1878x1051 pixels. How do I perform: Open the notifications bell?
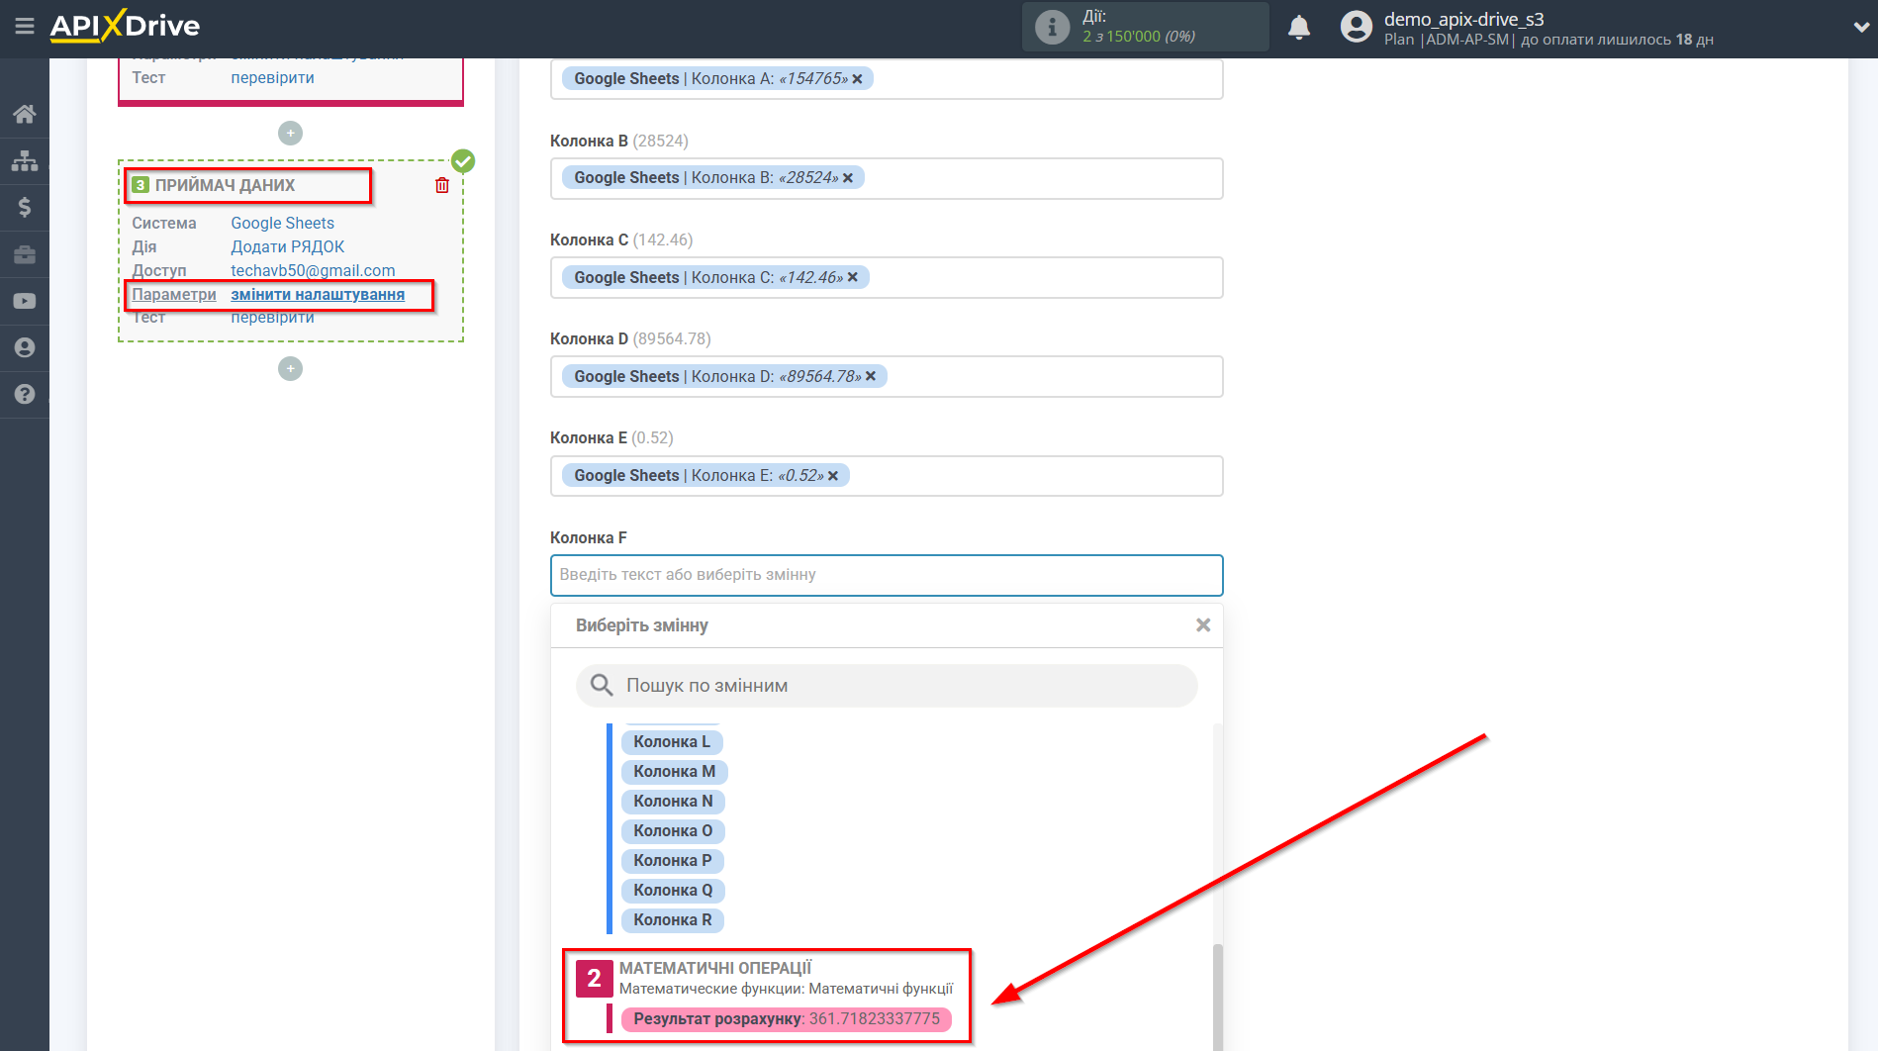1299,27
